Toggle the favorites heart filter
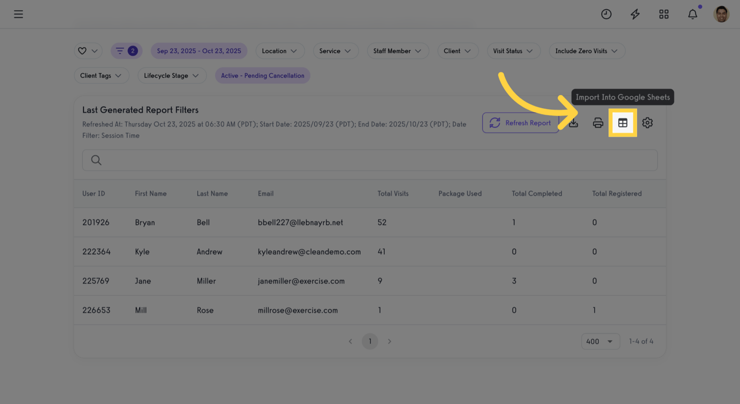740x404 pixels. coord(88,50)
